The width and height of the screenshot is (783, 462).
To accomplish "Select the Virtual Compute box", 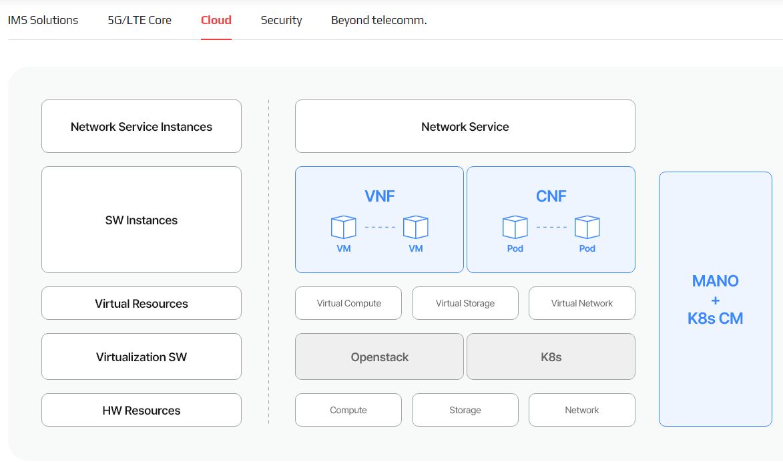I will [348, 303].
